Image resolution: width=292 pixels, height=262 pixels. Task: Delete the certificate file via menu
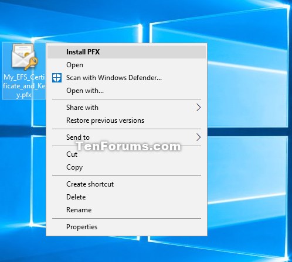click(127, 197)
